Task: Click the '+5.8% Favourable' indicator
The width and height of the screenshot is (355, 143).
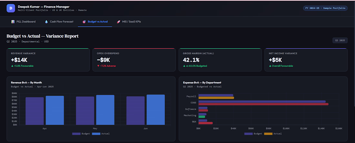Action: (22, 66)
